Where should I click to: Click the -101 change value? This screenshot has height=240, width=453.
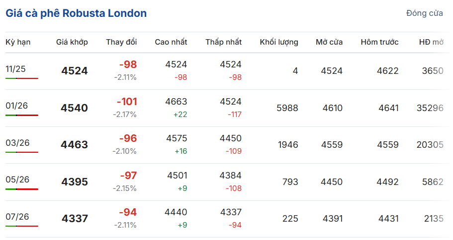(127, 102)
